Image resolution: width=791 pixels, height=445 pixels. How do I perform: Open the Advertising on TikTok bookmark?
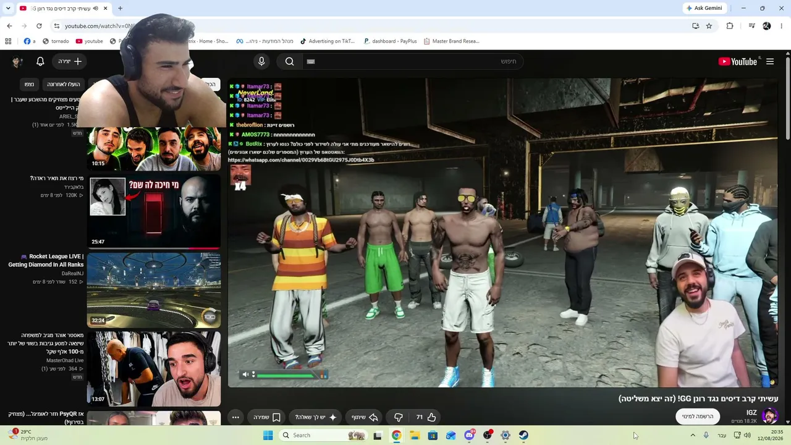328,41
